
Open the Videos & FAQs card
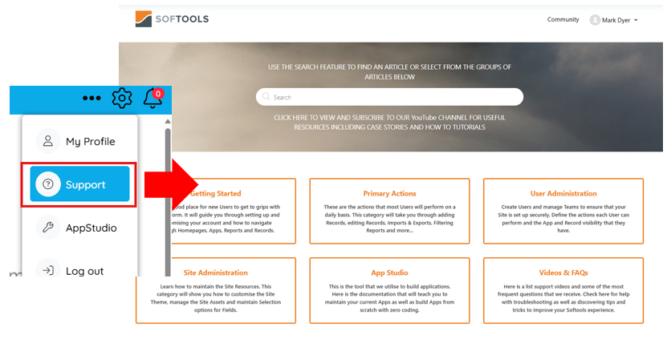click(563, 290)
